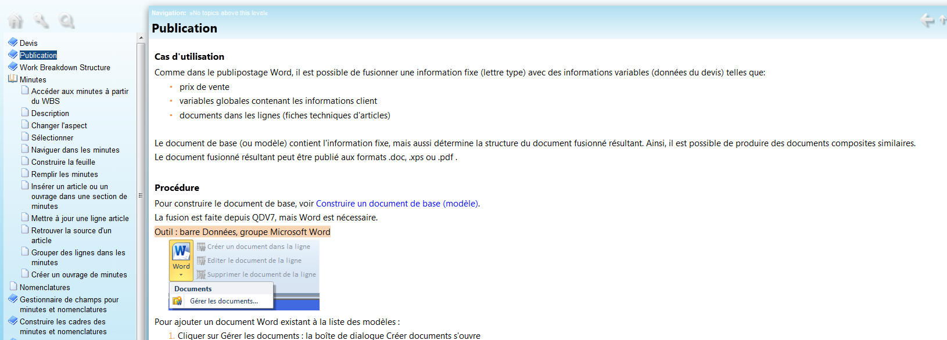947x340 pixels.
Task: Click the scroll-up arrow of the topic tree
Action: (x=141, y=38)
